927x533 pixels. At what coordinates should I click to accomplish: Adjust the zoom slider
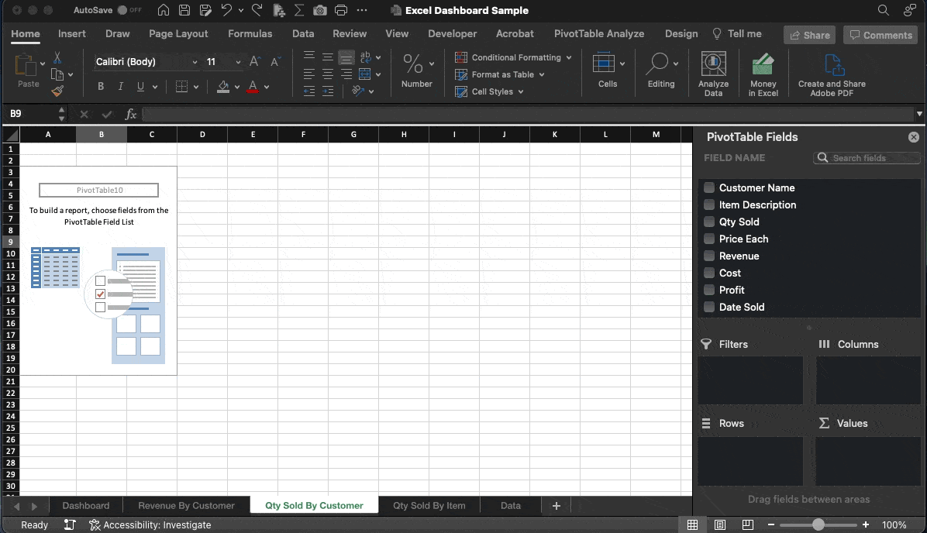819,524
